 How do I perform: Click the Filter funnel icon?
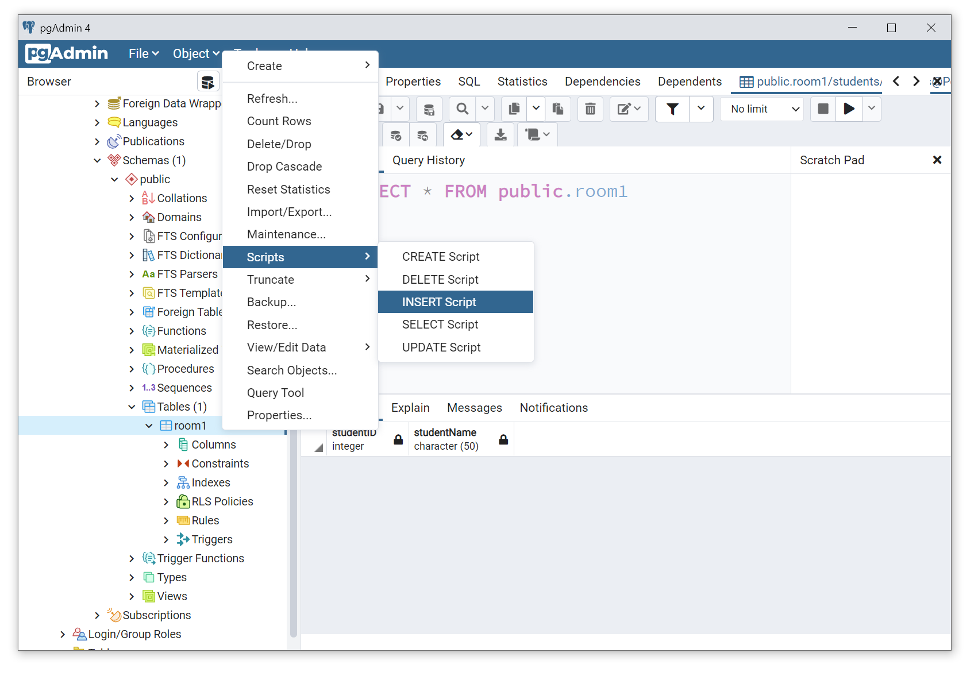672,109
